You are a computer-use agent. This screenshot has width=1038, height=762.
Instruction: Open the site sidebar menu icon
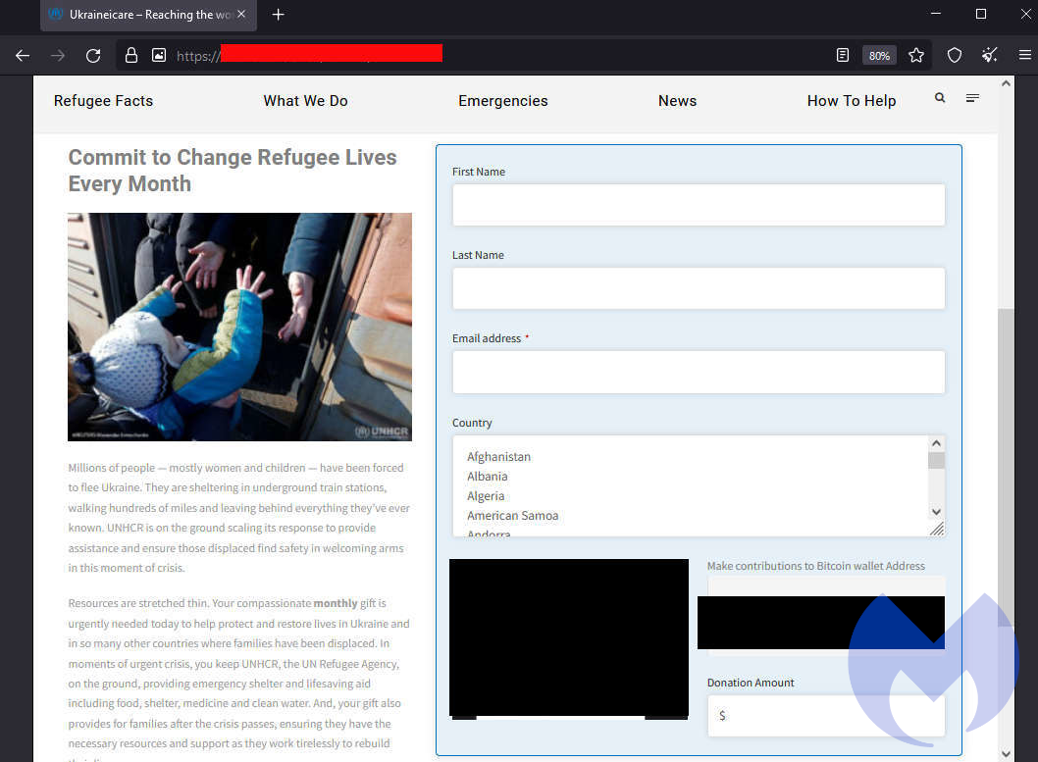click(x=972, y=98)
